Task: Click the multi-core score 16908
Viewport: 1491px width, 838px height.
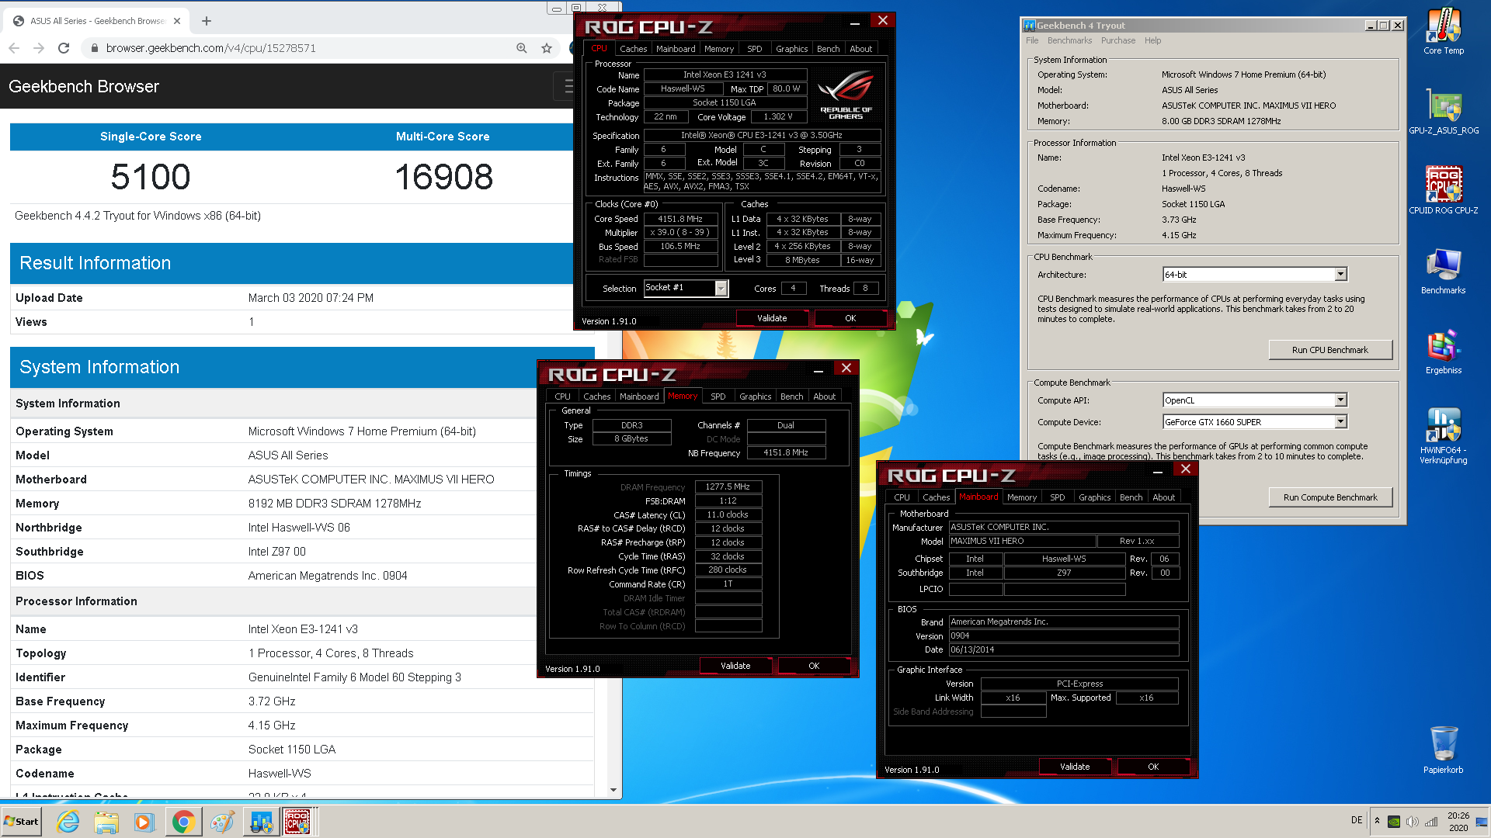Action: point(443,177)
